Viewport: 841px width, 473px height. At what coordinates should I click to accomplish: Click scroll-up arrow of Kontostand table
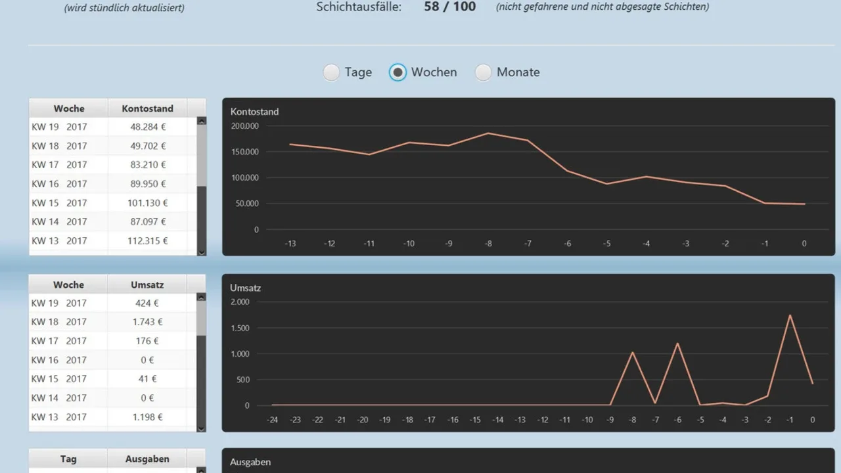click(x=202, y=121)
